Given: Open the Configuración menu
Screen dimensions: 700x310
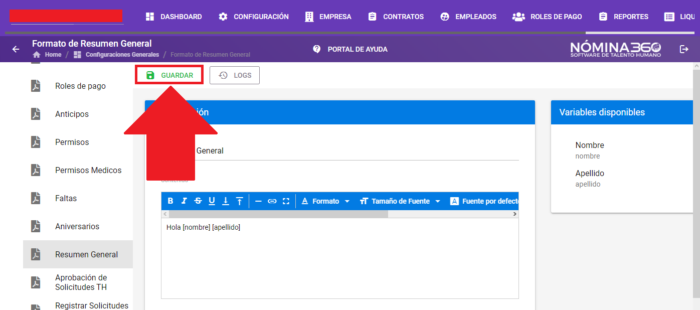Looking at the screenshot, I should (x=254, y=17).
